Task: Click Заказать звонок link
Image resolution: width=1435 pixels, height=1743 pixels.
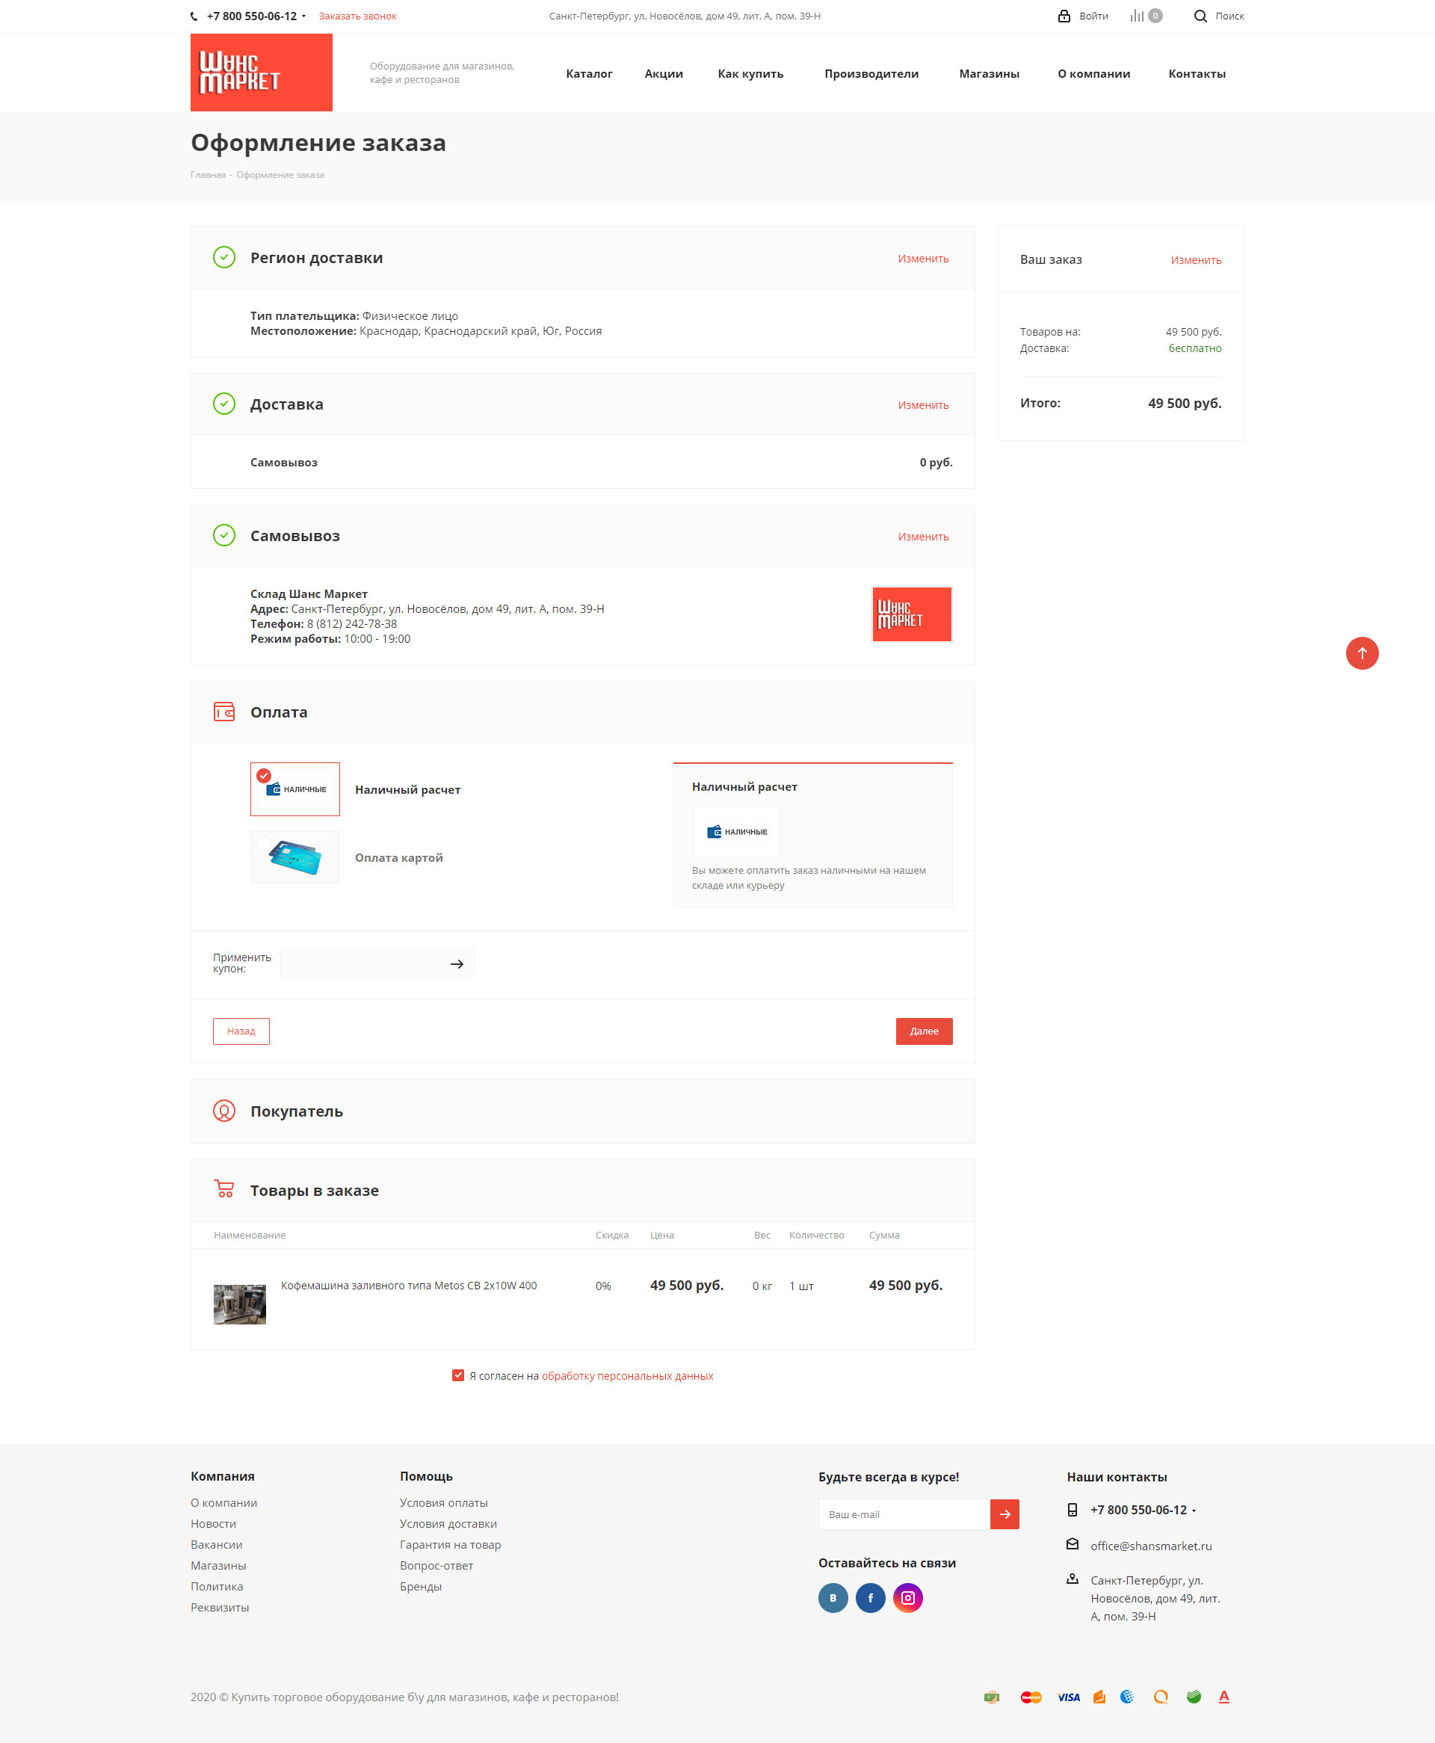Action: tap(358, 16)
